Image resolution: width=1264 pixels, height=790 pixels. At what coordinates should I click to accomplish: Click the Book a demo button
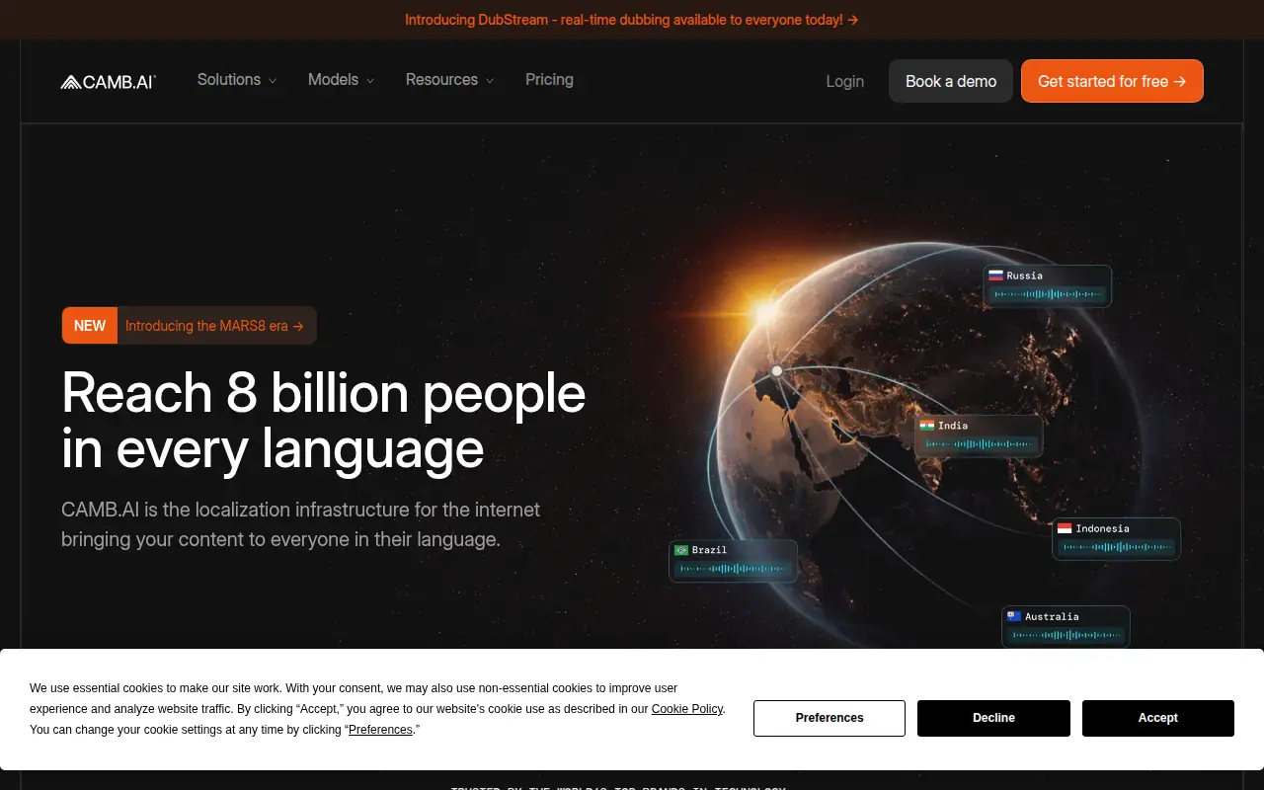click(951, 81)
